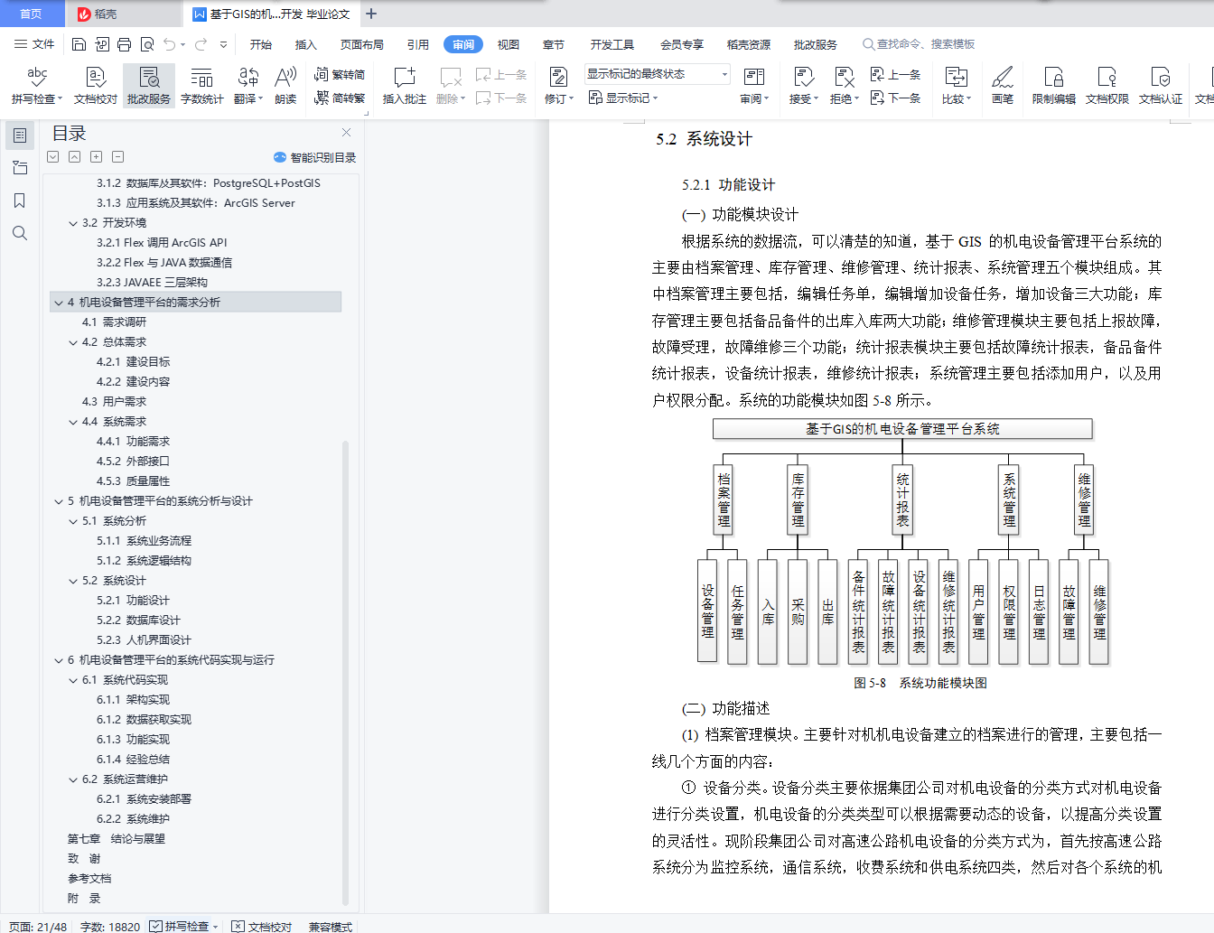The width and height of the screenshot is (1214, 933).
Task: Open the compare documents (比较) tool
Action: pyautogui.click(x=956, y=86)
